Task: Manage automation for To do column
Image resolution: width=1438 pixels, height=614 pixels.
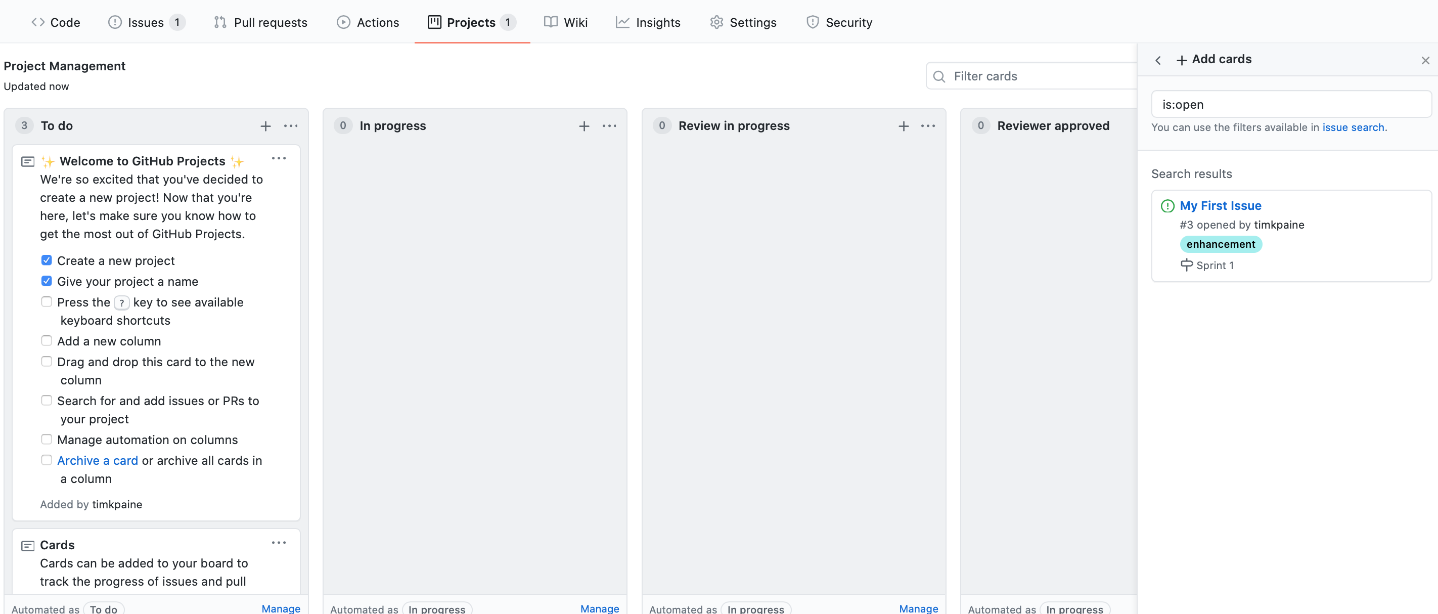Action: tap(281, 608)
